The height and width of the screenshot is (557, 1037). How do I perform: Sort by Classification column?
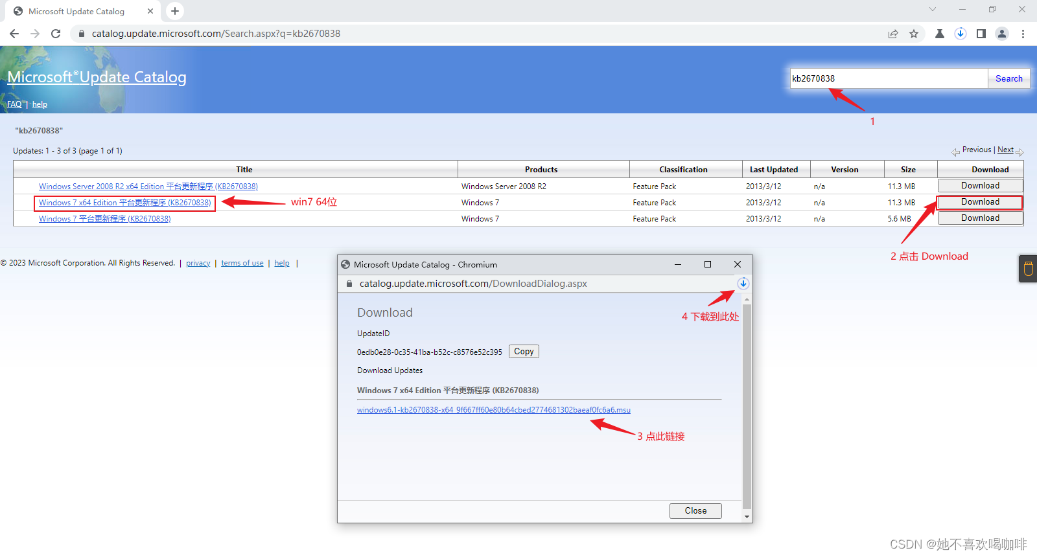click(683, 170)
